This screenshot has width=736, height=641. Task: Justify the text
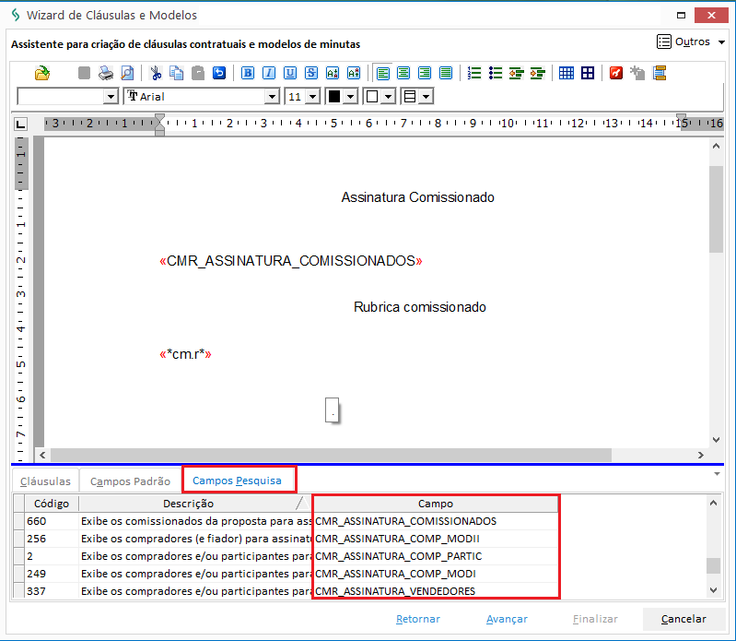446,73
